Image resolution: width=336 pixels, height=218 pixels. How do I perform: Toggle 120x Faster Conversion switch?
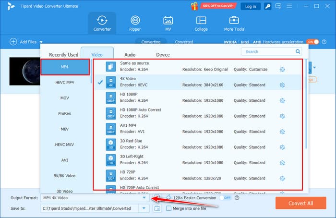point(226,198)
